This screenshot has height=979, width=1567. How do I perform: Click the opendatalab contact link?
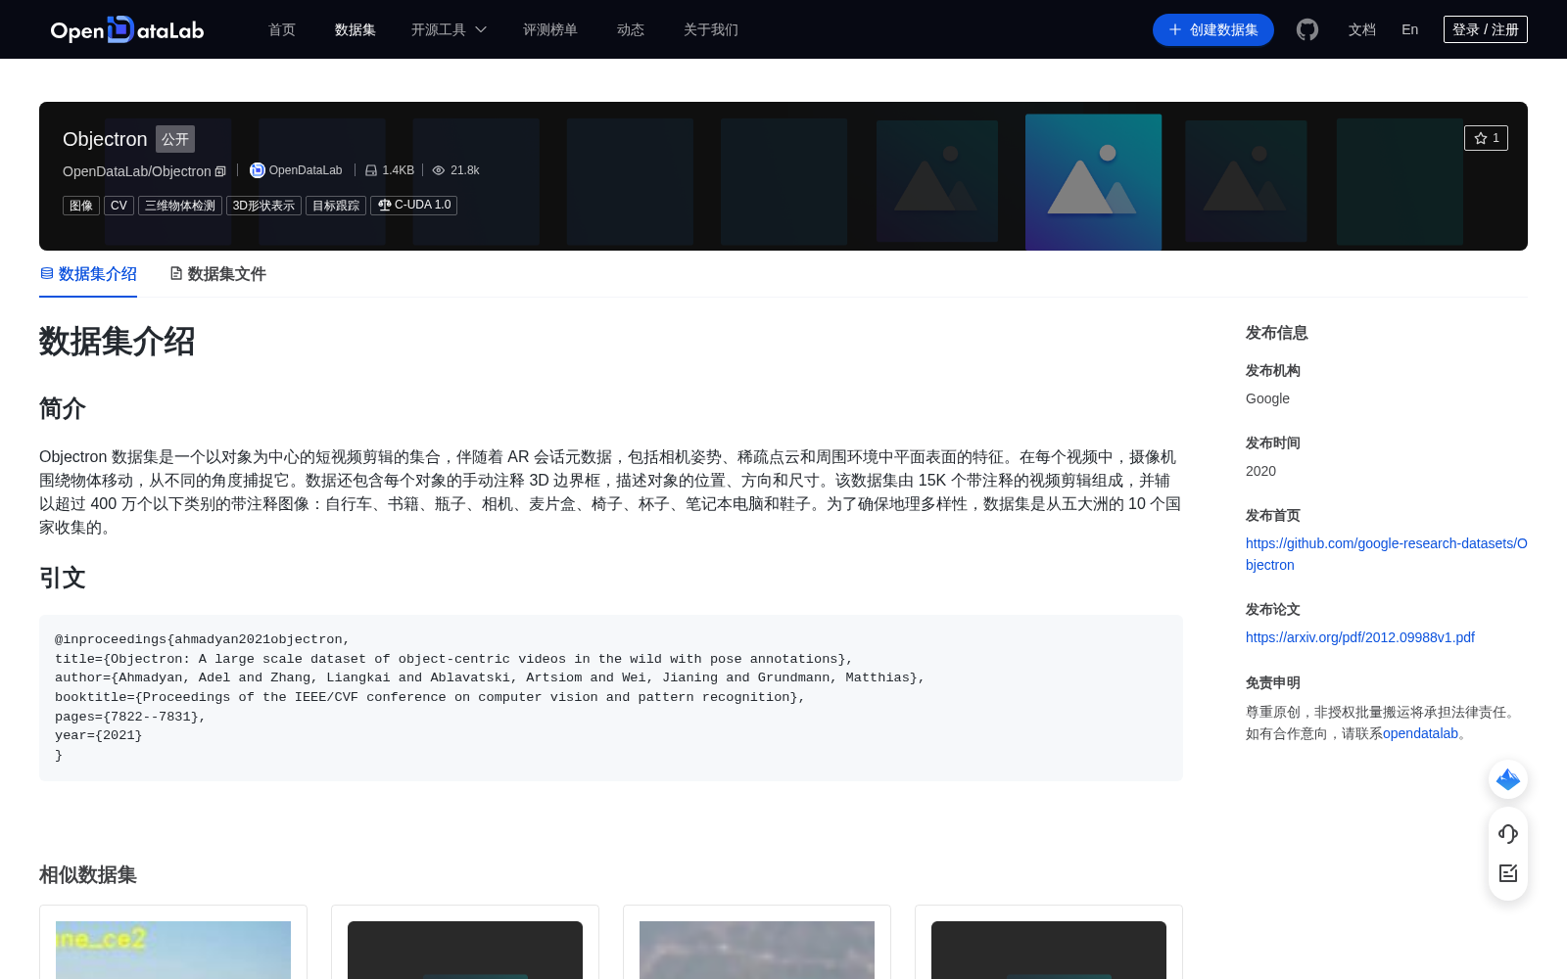1420,733
